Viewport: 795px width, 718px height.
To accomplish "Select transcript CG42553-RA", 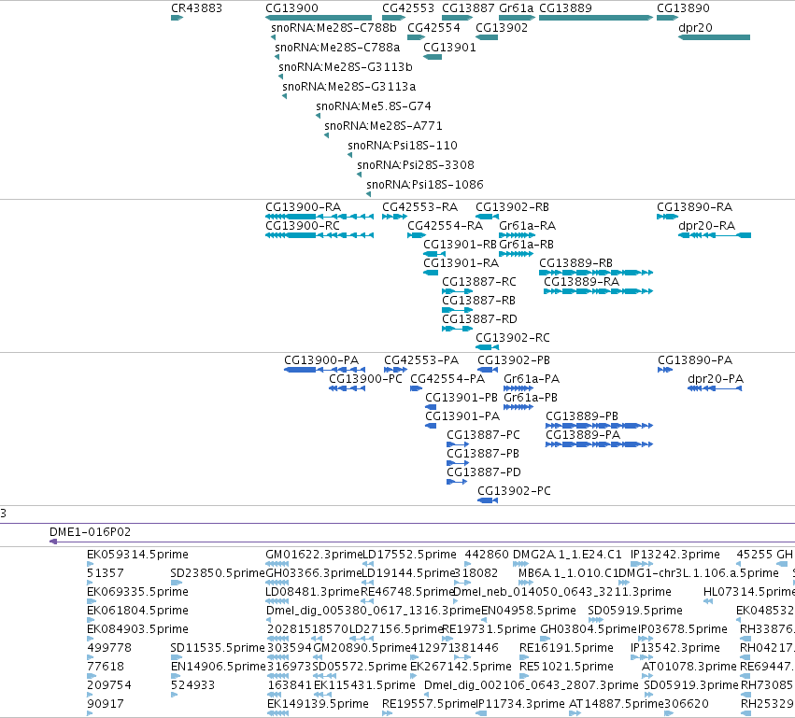I will (419, 207).
